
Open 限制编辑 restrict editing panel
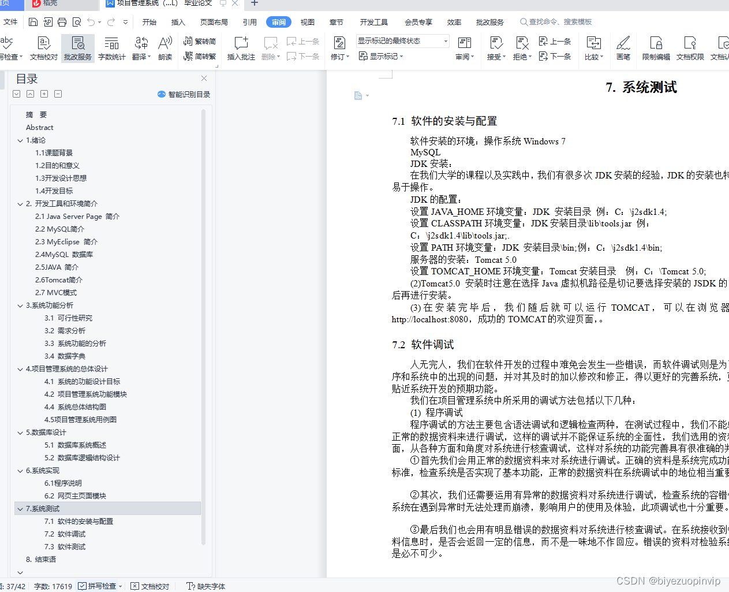[x=656, y=48]
